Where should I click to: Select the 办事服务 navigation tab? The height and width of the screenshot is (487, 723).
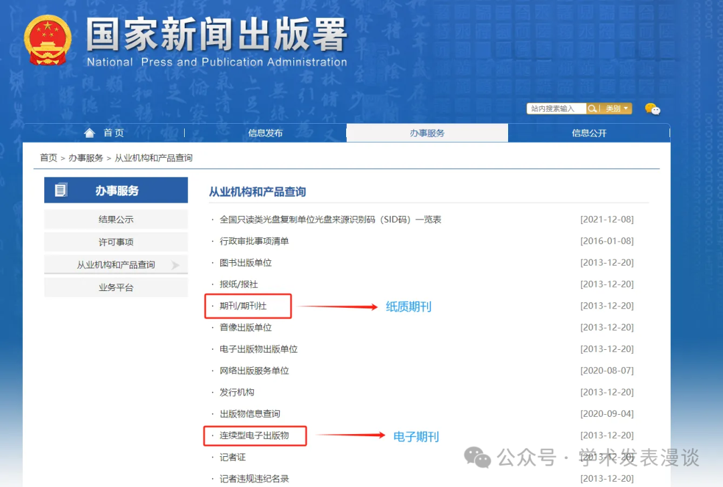tap(427, 133)
